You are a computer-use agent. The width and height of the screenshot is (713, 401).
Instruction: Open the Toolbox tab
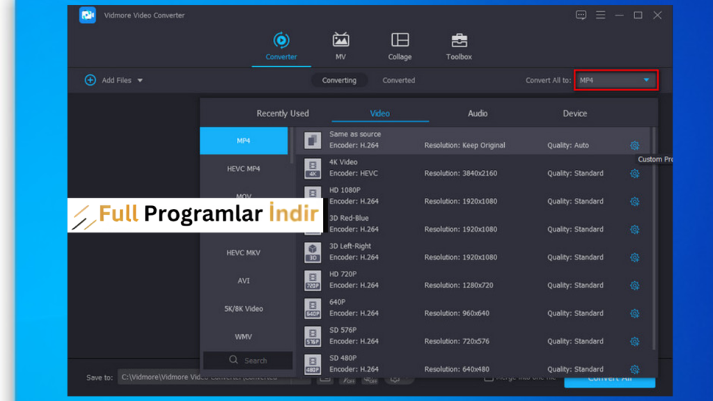click(x=459, y=47)
